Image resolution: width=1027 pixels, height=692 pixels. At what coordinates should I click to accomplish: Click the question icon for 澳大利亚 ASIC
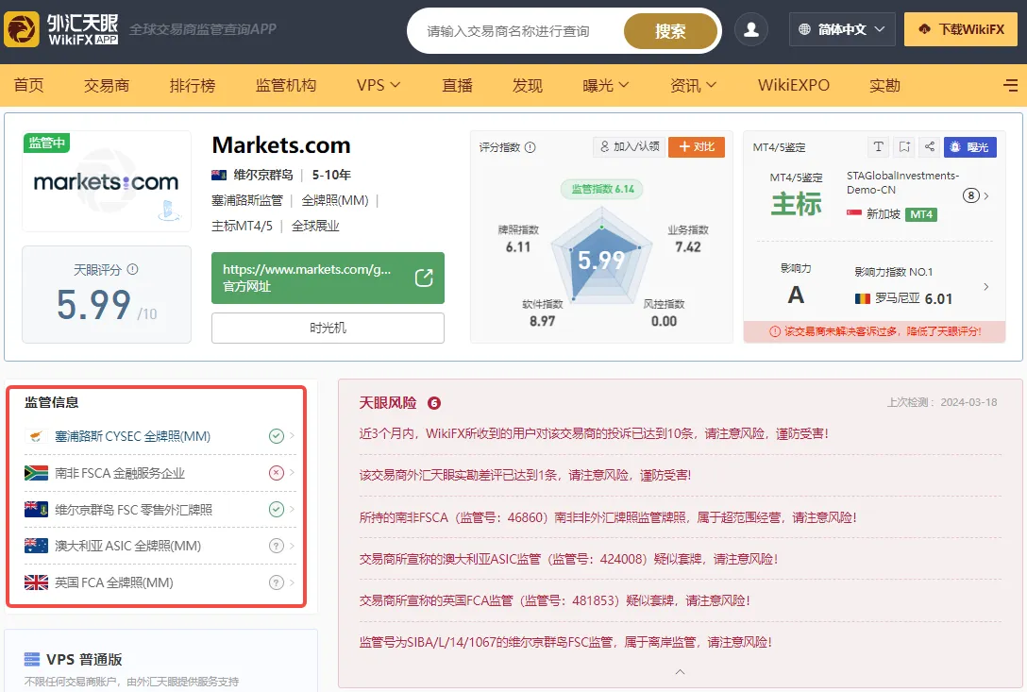pyautogui.click(x=277, y=546)
